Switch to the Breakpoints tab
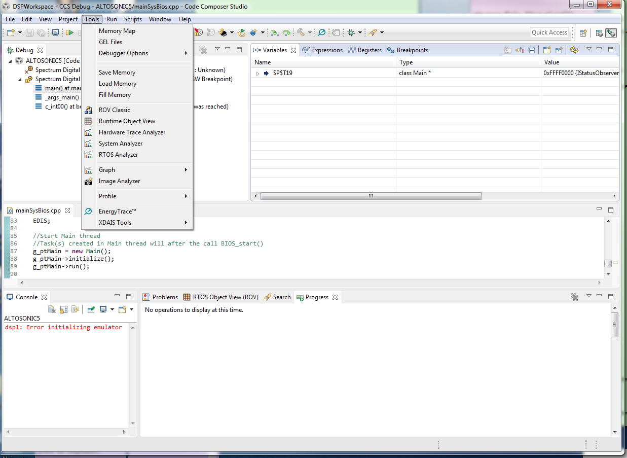This screenshot has height=458, width=627. coord(408,50)
